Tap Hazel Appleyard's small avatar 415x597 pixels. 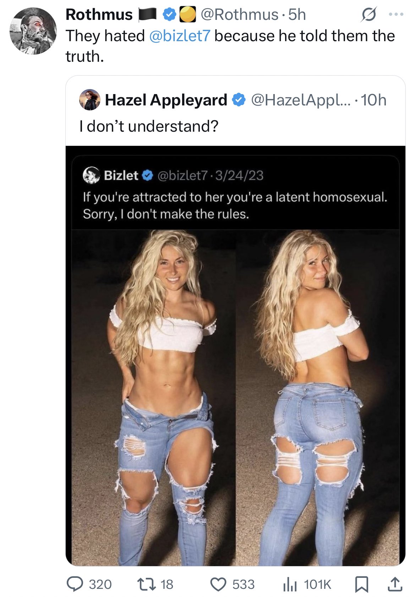(90, 100)
